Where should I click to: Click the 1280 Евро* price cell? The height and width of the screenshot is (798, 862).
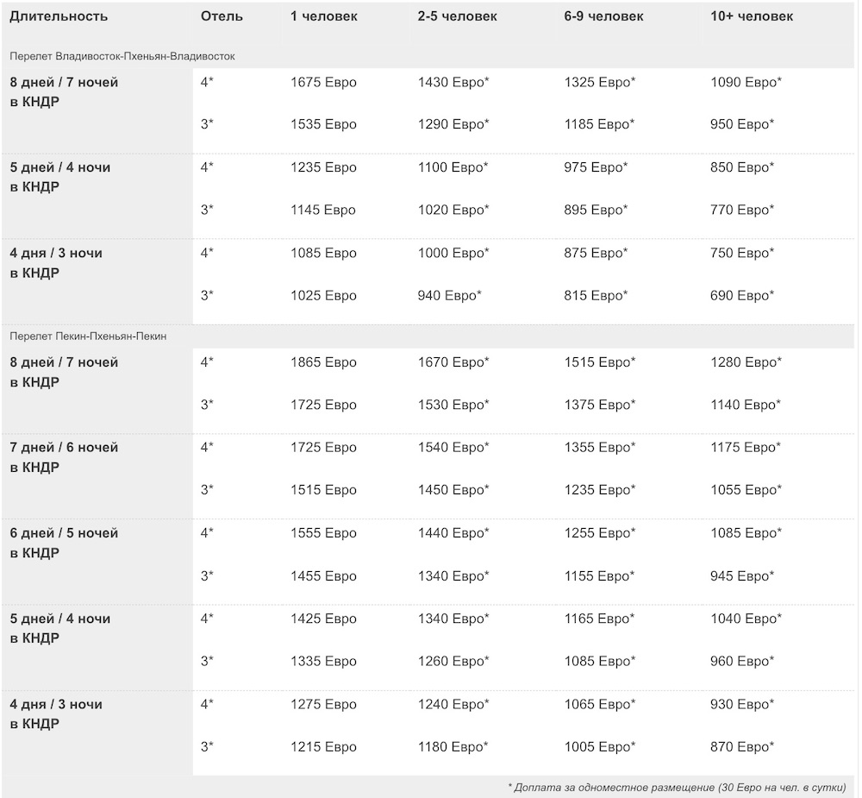tap(746, 362)
